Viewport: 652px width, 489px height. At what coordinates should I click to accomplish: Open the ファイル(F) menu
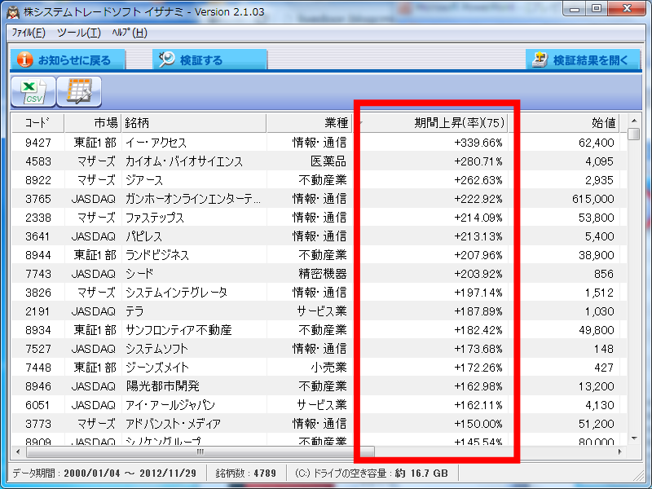(29, 33)
